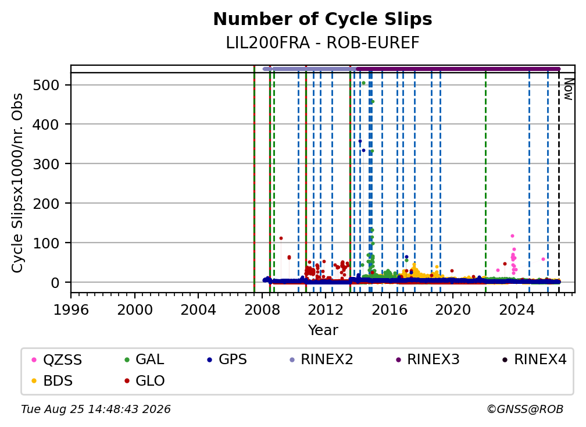The height and width of the screenshot is (427, 586).
Task: Click the ©GNSS@ROB credit text
Action: [525, 410]
